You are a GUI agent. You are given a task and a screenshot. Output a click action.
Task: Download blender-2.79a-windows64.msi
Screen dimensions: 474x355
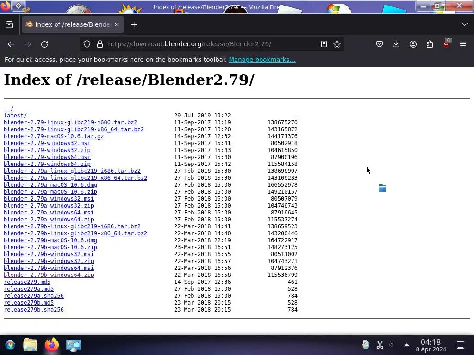click(49, 213)
